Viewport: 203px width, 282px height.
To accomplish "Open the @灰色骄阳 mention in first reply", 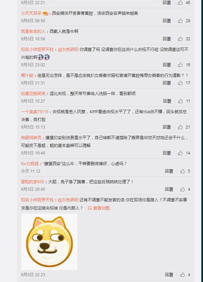I will click(x=68, y=50).
